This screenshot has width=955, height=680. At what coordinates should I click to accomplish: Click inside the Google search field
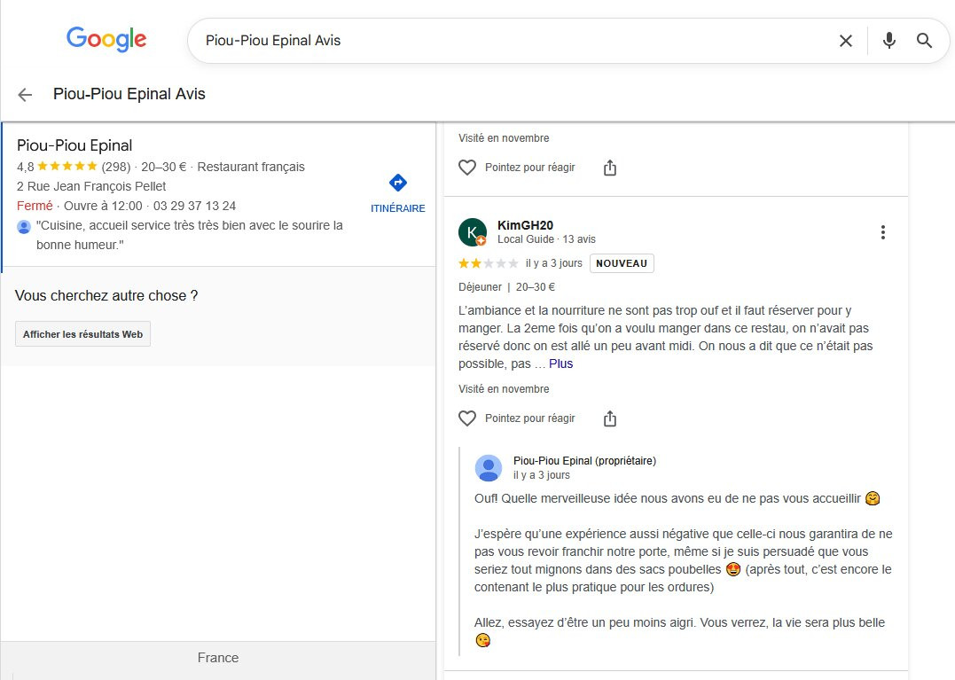coord(505,41)
